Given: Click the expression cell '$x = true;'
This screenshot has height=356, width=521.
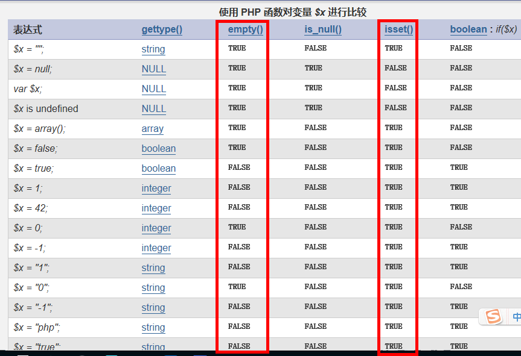Looking at the screenshot, I should click(x=34, y=169).
